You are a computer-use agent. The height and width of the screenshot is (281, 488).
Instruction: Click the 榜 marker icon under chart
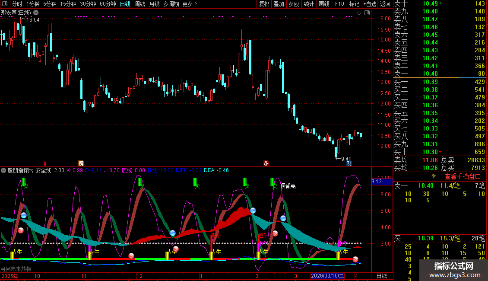81,163
